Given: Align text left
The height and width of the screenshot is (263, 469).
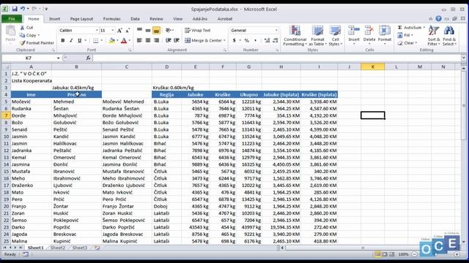Looking at the screenshot, I should click(x=139, y=40).
